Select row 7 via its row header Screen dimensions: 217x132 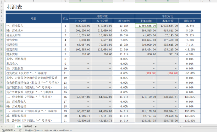pos(2,25)
